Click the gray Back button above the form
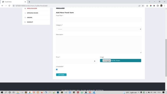The image size is (167, 94). pyautogui.click(x=60, y=8)
